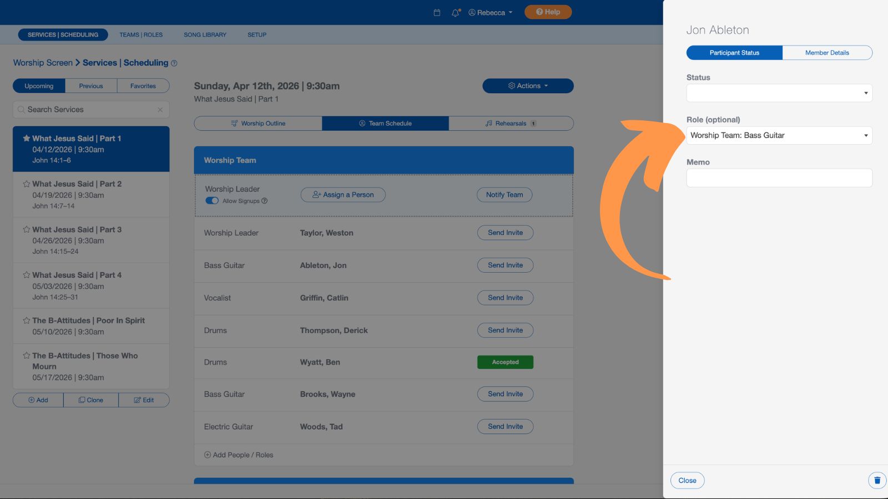Image resolution: width=888 pixels, height=499 pixels.
Task: Favorite the What Jesus Said | Part 2 service
Action: [26, 184]
